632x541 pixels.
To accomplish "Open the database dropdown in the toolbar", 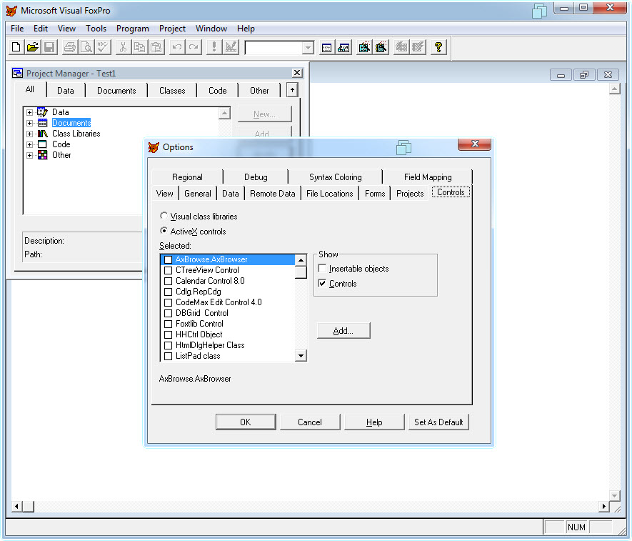I will (308, 48).
